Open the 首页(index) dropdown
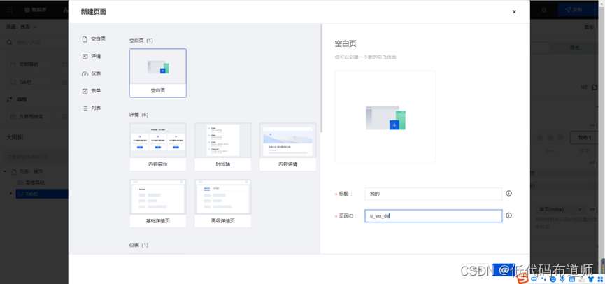This screenshot has width=605, height=284. [560, 210]
